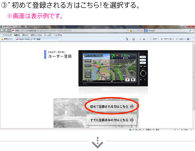Click the globe internet zone icon in status bar
Image resolution: width=195 pixels, height=151 pixels.
coord(130,130)
